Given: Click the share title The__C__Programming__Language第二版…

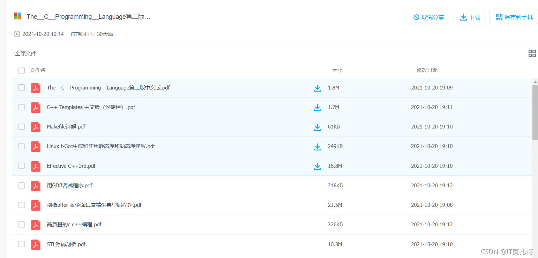Looking at the screenshot, I should pyautogui.click(x=88, y=17).
